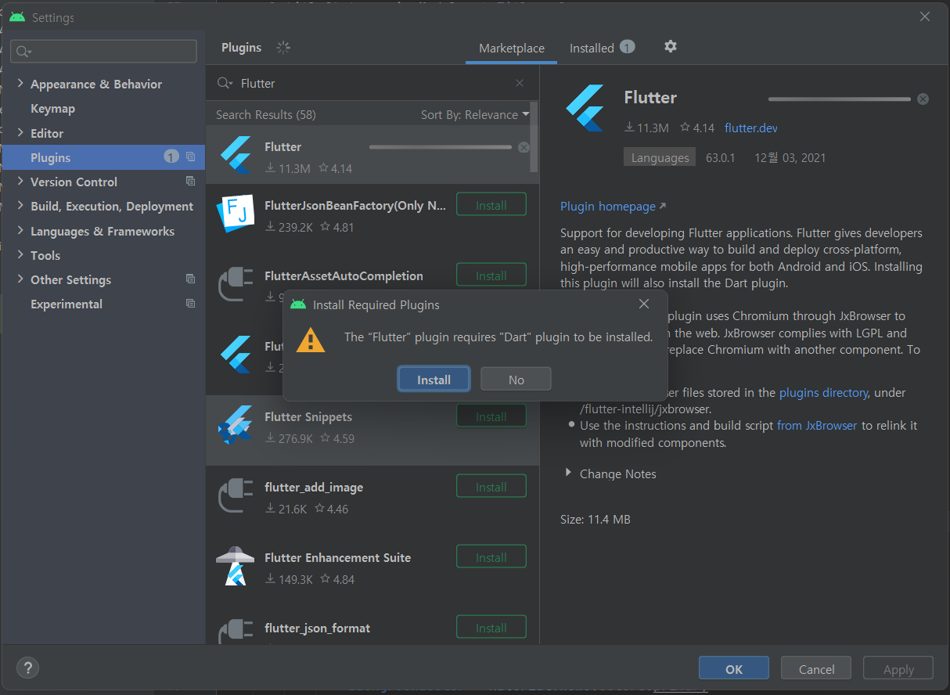950x695 pixels.
Task: Expand Languages & Frameworks node
Action: coord(20,231)
